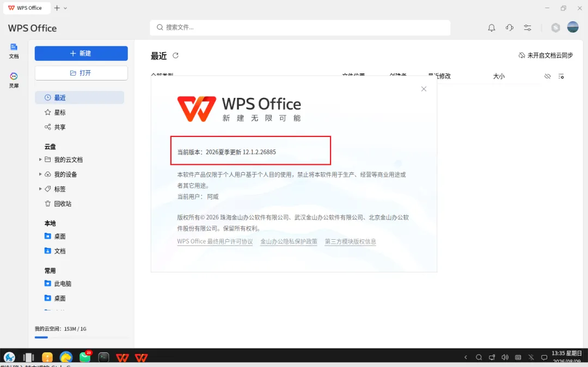Screen dimensions: 588x367
Task: Click the refresh icon beside 最近
Action: (x=175, y=55)
